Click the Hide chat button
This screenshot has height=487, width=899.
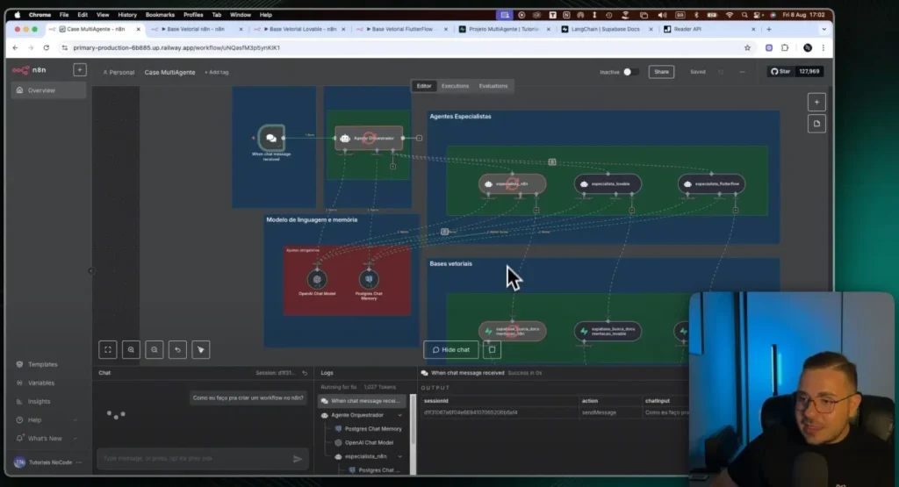(450, 349)
